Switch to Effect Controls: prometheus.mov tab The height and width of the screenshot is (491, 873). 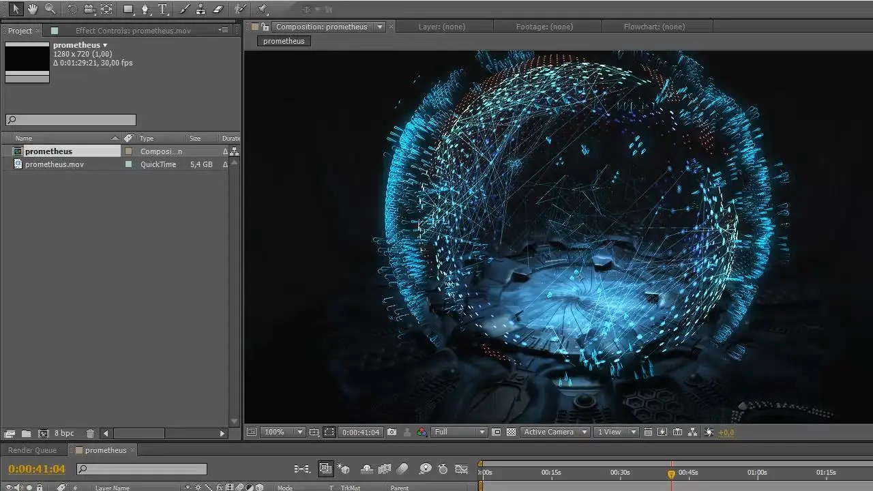133,31
